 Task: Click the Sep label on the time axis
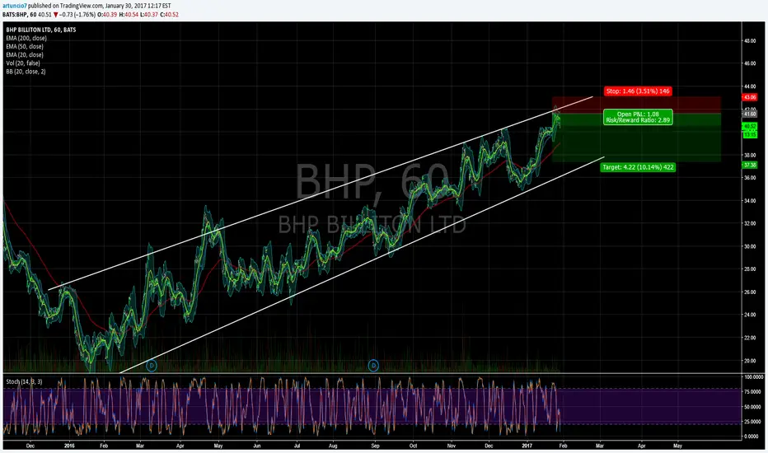point(375,446)
